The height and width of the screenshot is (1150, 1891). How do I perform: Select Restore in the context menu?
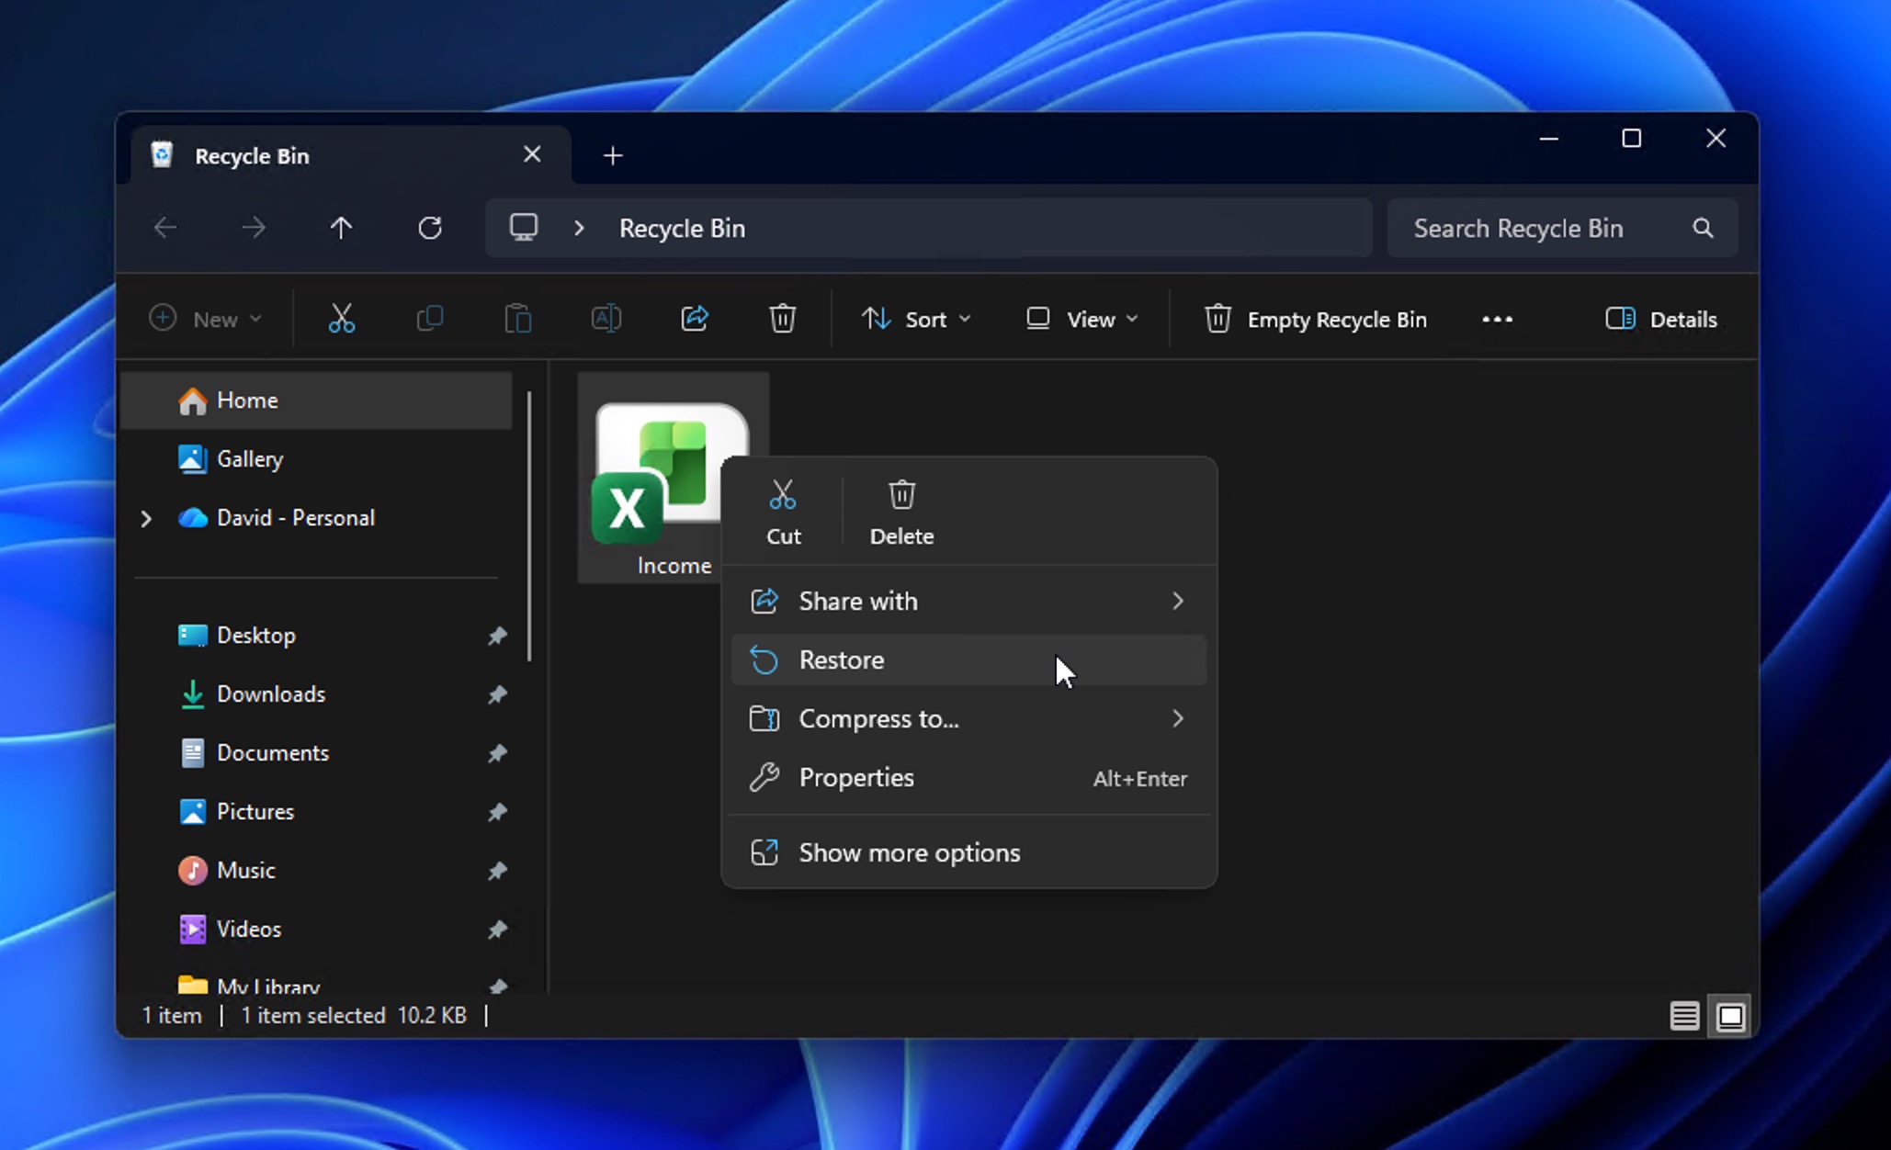pos(968,660)
